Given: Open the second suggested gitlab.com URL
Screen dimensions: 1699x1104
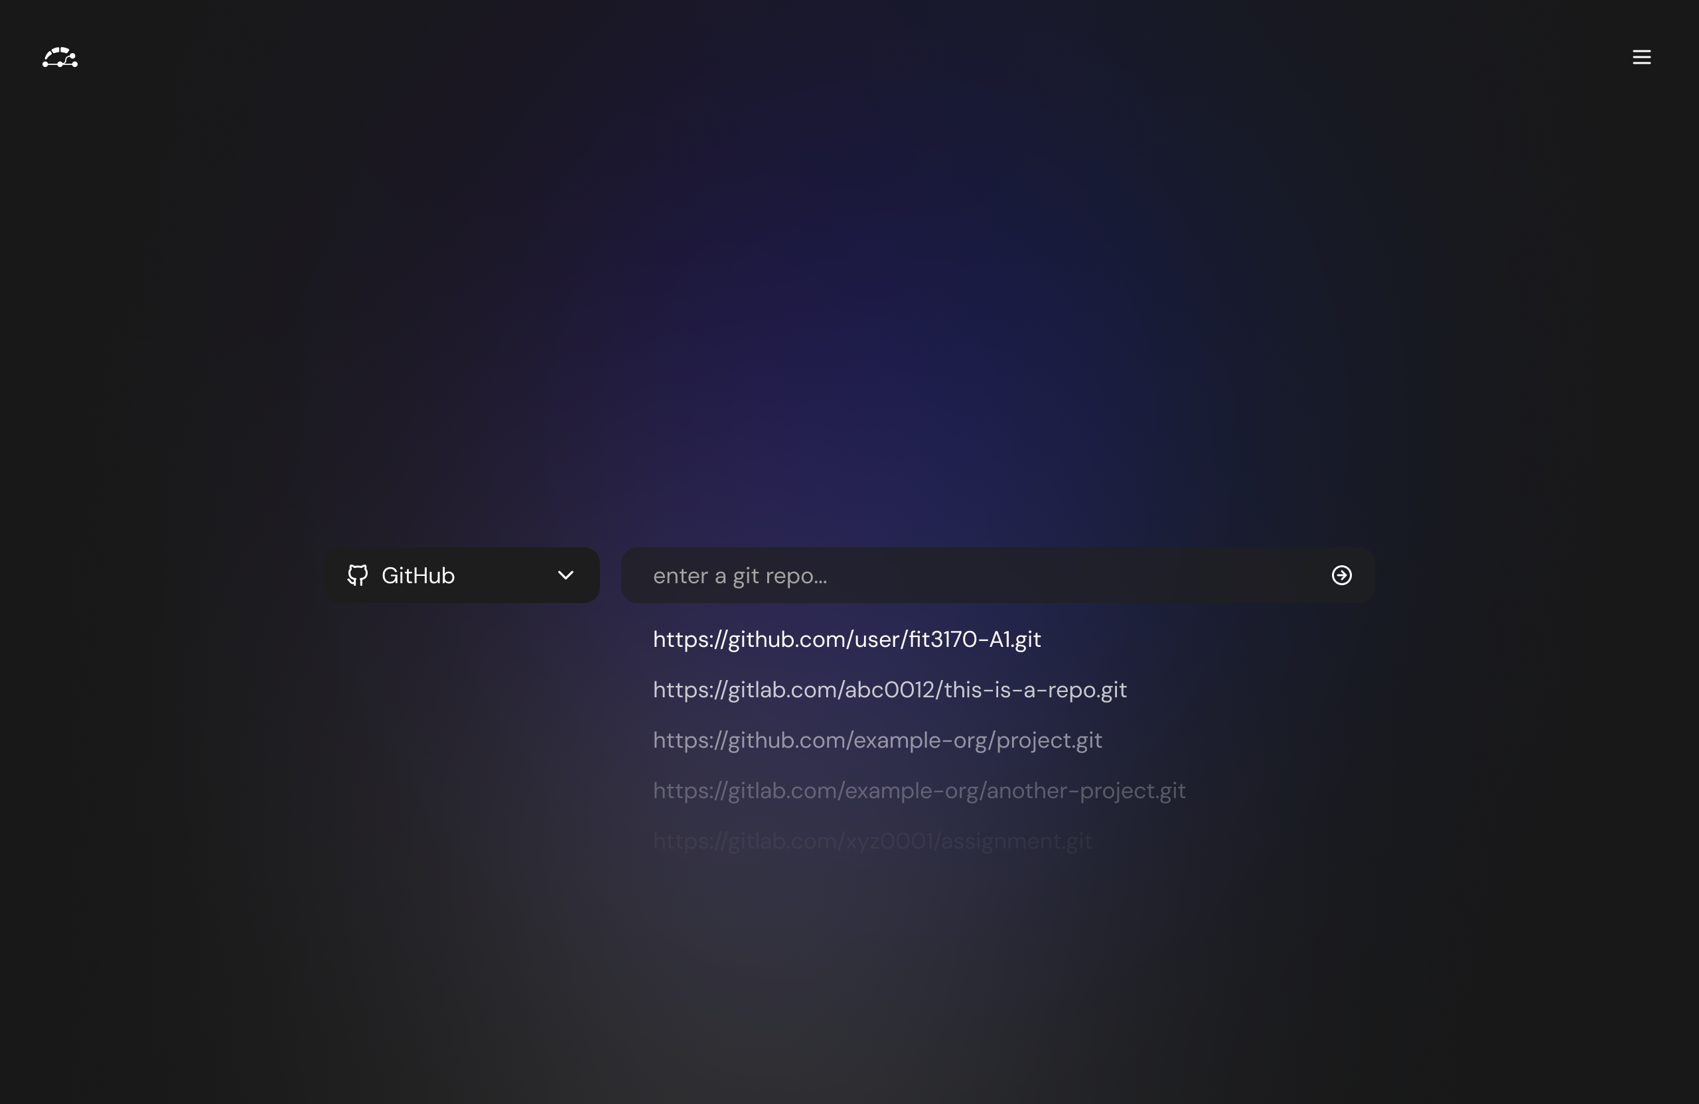Looking at the screenshot, I should (x=919, y=791).
